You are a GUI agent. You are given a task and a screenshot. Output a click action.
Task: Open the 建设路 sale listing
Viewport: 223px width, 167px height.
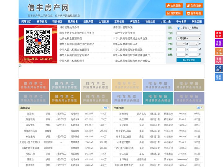pyautogui.click(x=30, y=160)
